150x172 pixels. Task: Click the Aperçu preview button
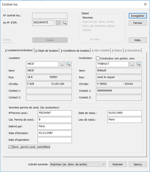pos(138,164)
